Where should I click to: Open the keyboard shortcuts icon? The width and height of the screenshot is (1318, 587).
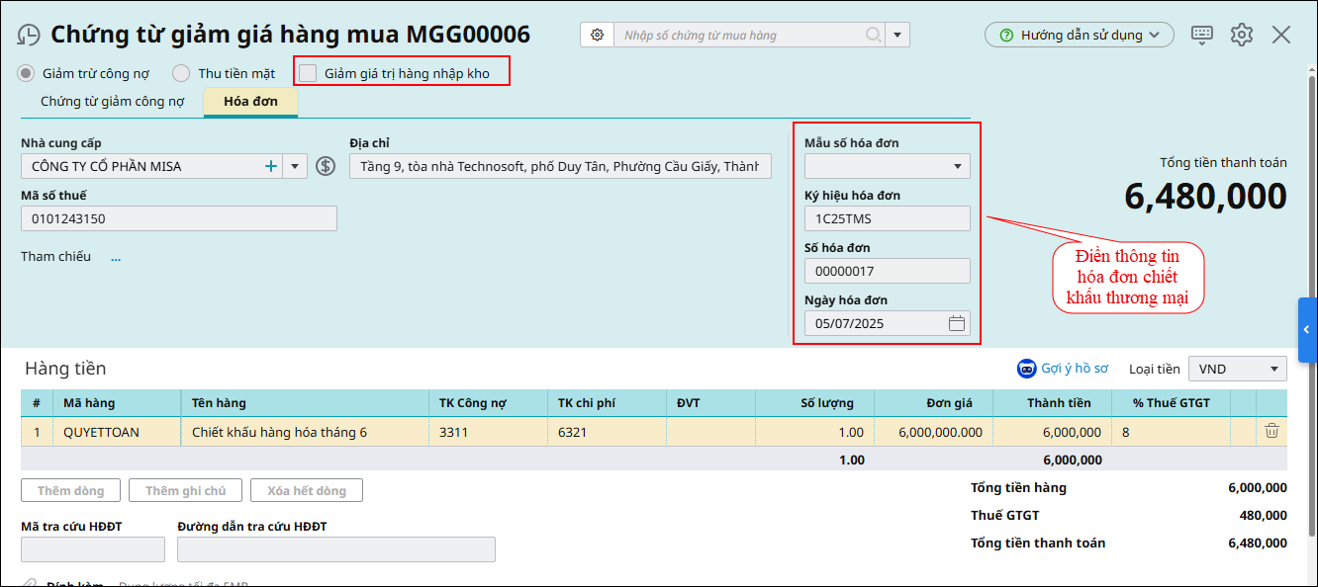click(1202, 35)
